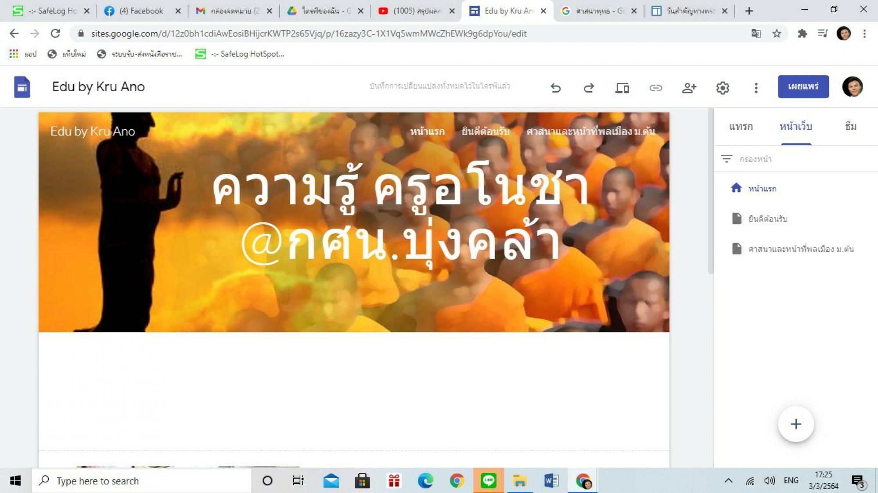878x493 pixels.
Task: Switch to the แทรก insert tab
Action: (x=741, y=126)
